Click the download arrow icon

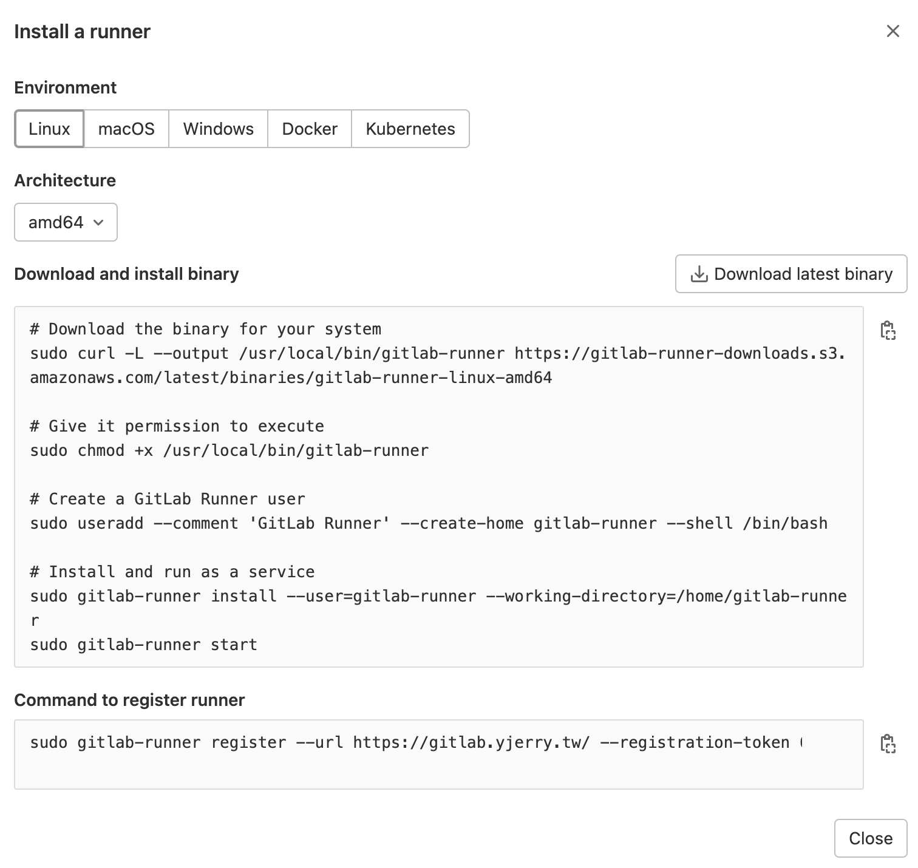pos(699,274)
